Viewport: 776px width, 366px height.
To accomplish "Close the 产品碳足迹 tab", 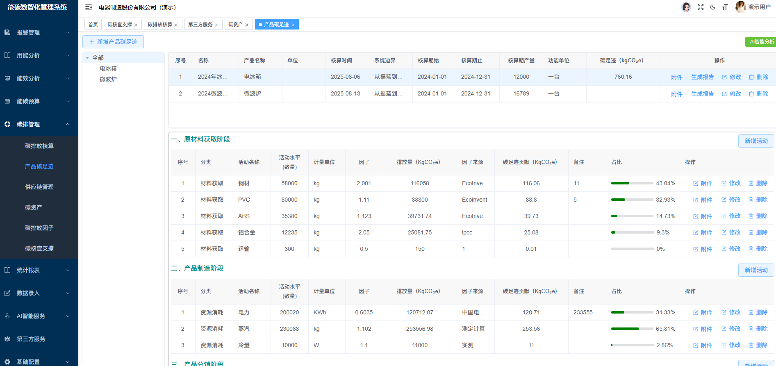I will (293, 25).
